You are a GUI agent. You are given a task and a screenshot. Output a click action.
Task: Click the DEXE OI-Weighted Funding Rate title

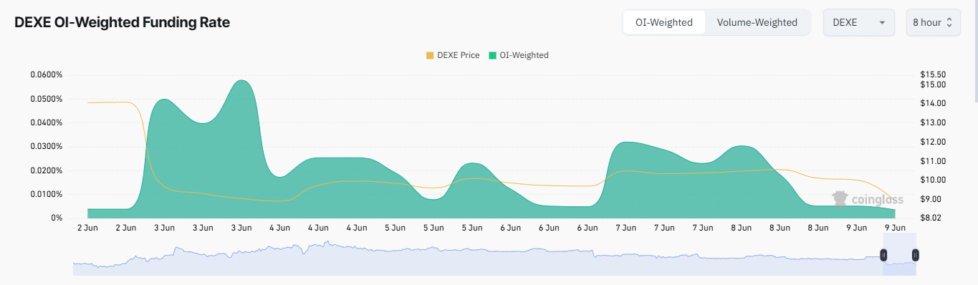(122, 22)
